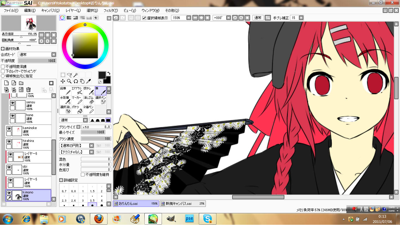Choose the rectangular selection tool
Screen dimensions: 400x225
point(63,75)
